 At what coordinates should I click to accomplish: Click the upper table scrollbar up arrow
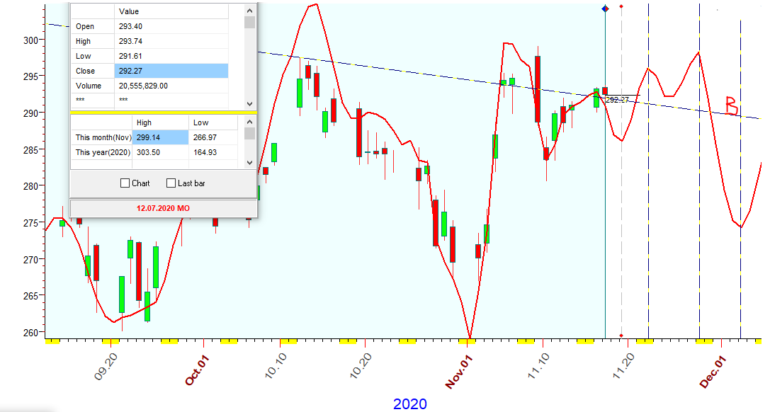pyautogui.click(x=249, y=11)
